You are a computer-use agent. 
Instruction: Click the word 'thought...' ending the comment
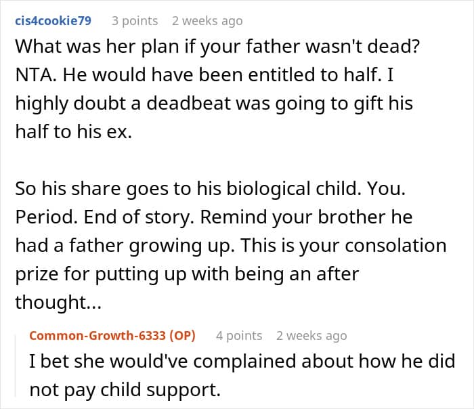click(x=58, y=302)
